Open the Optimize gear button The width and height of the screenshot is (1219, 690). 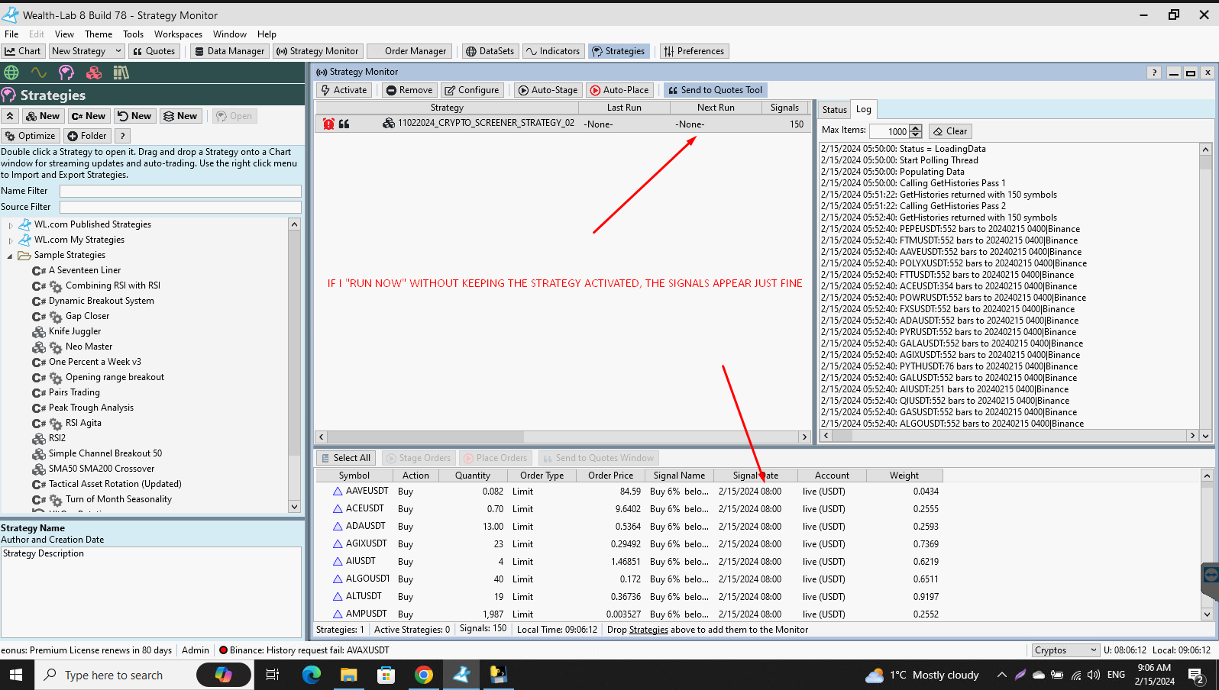(x=31, y=136)
